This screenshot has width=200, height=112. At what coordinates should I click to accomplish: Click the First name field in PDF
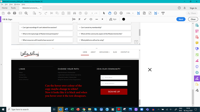click(114, 77)
